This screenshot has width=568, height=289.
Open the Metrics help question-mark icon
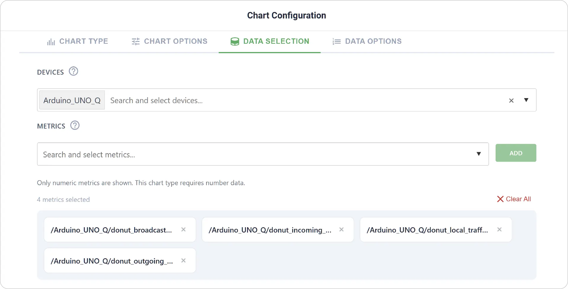(x=75, y=125)
